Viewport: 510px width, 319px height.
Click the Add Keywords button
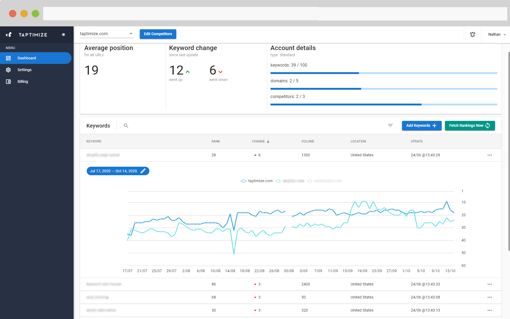(422, 126)
